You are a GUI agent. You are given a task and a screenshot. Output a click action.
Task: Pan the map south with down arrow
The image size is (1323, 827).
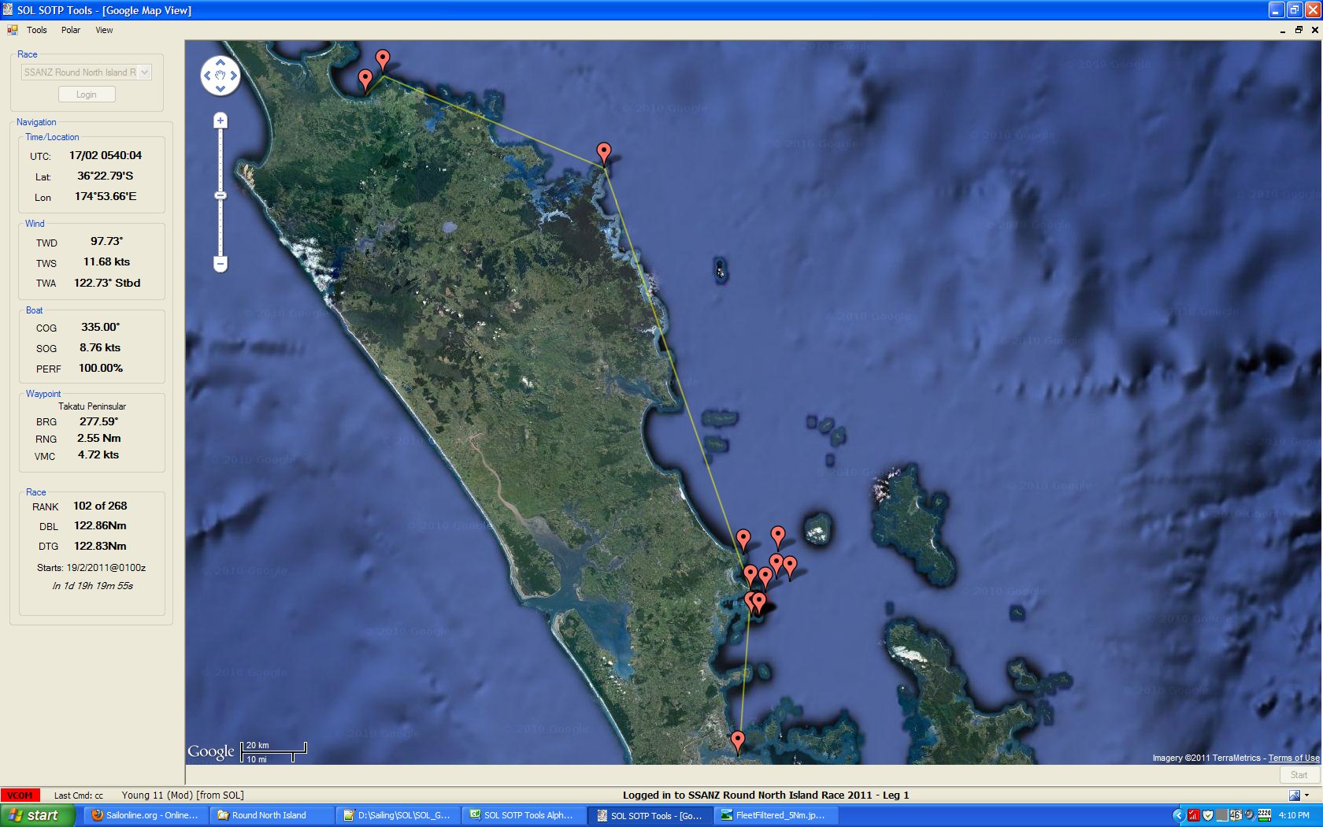tap(220, 89)
